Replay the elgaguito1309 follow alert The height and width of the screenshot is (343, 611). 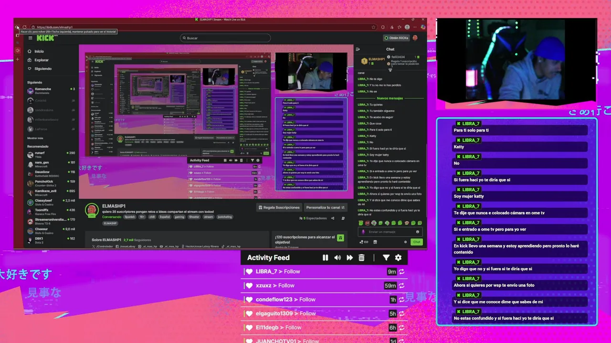coord(402,313)
